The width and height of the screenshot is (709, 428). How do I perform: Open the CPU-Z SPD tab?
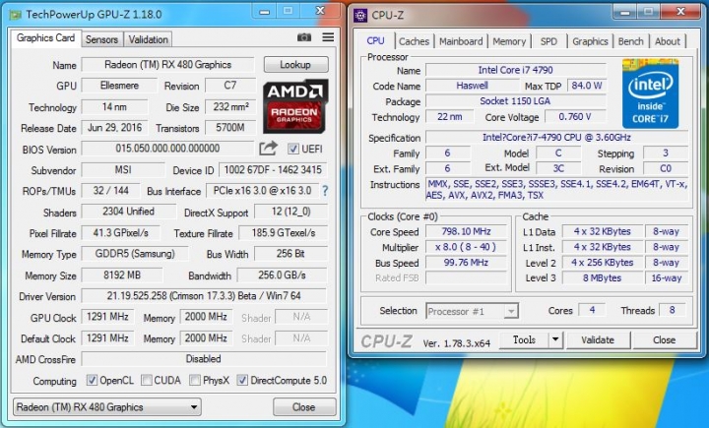[x=548, y=41]
